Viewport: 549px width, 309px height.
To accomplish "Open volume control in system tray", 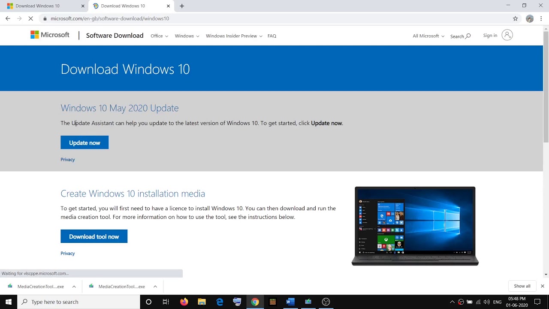I will [486, 302].
